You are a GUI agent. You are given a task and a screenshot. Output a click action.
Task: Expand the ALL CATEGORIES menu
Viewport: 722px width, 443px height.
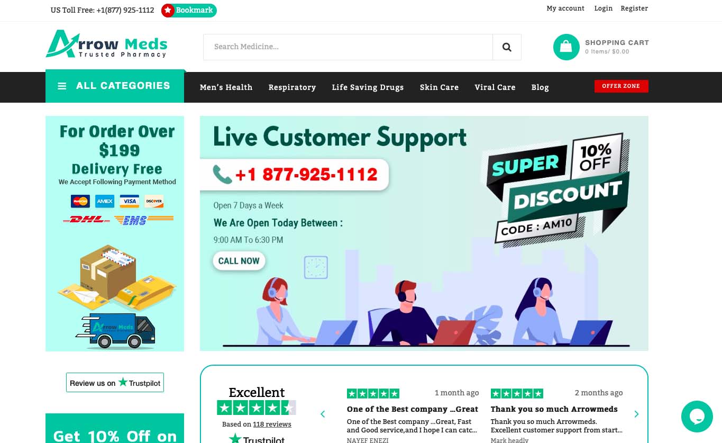(115, 86)
